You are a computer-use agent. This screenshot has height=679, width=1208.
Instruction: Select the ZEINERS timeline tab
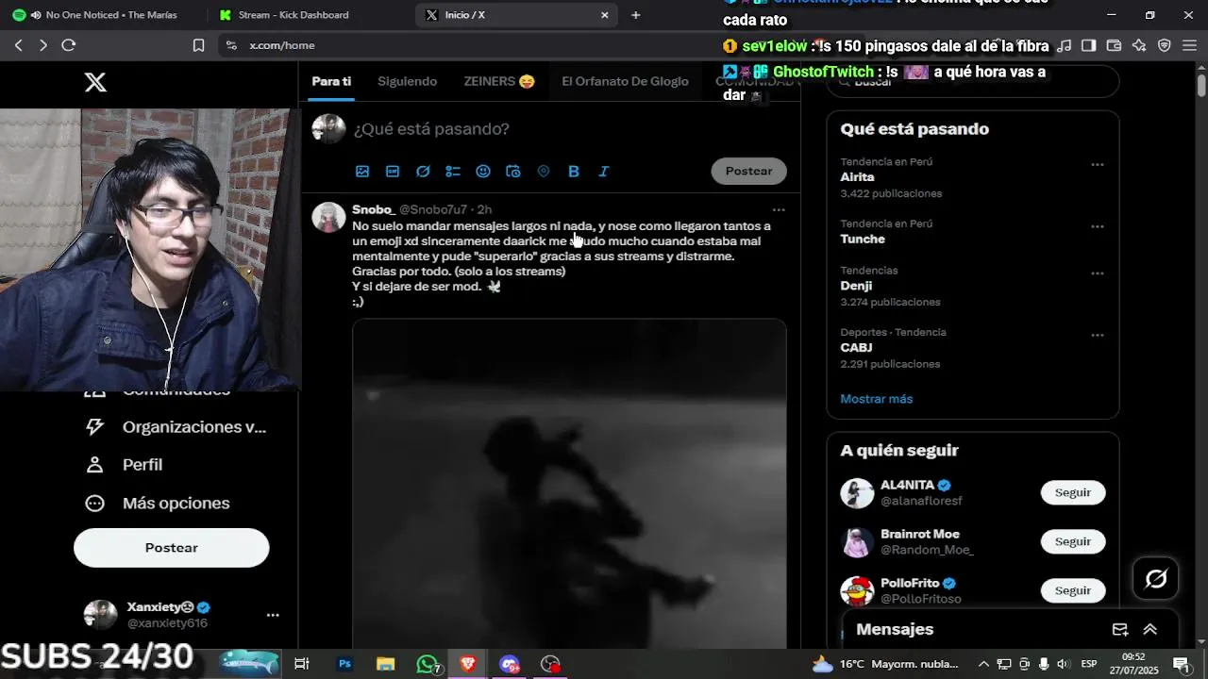pos(499,81)
